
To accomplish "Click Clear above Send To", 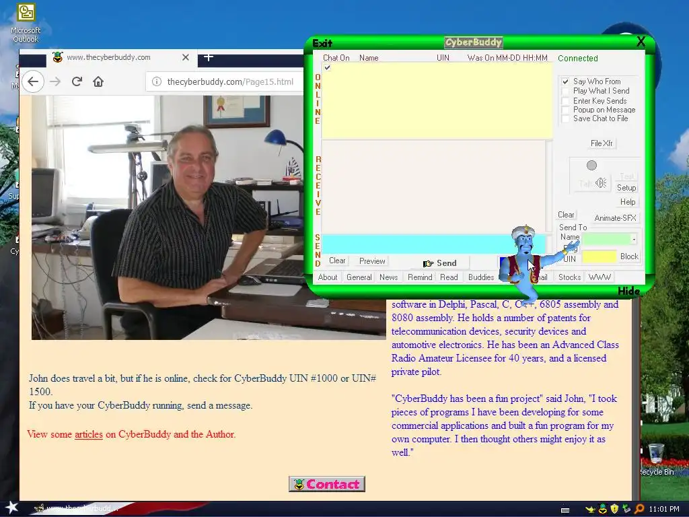I will pos(566,215).
